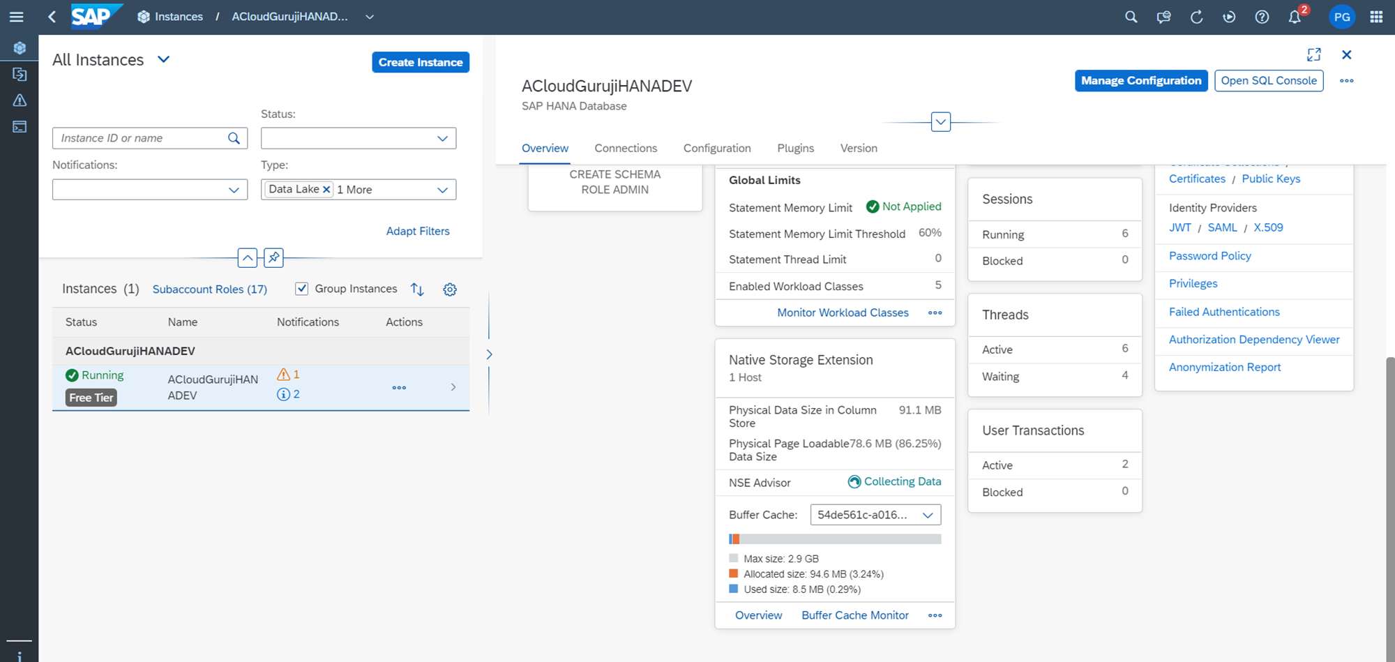Open the Monitor Workload Classes link
The height and width of the screenshot is (662, 1395).
click(x=843, y=313)
